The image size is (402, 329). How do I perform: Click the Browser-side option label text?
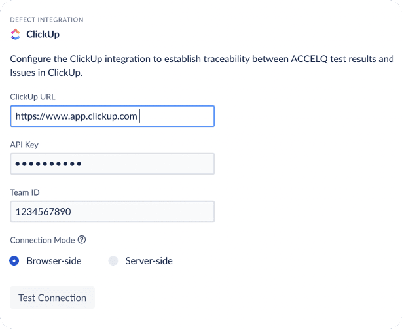click(54, 261)
